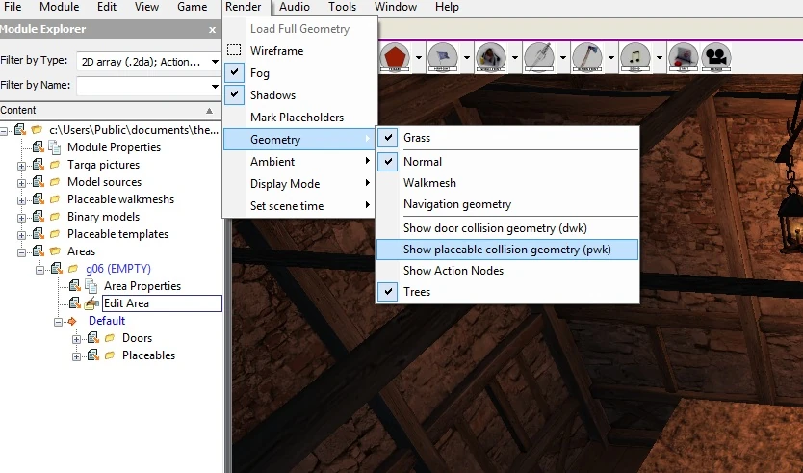
Task: Click the Targa pictures folder icon
Action: tap(55, 165)
